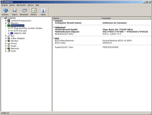Expand the Network node

[x=6, y=48]
